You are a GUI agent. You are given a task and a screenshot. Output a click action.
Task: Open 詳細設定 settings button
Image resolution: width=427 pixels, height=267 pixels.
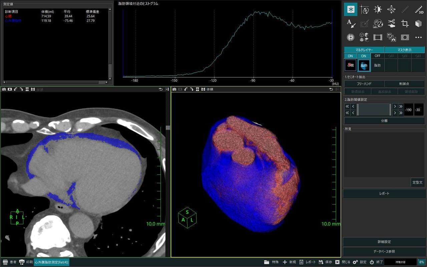[384, 242]
